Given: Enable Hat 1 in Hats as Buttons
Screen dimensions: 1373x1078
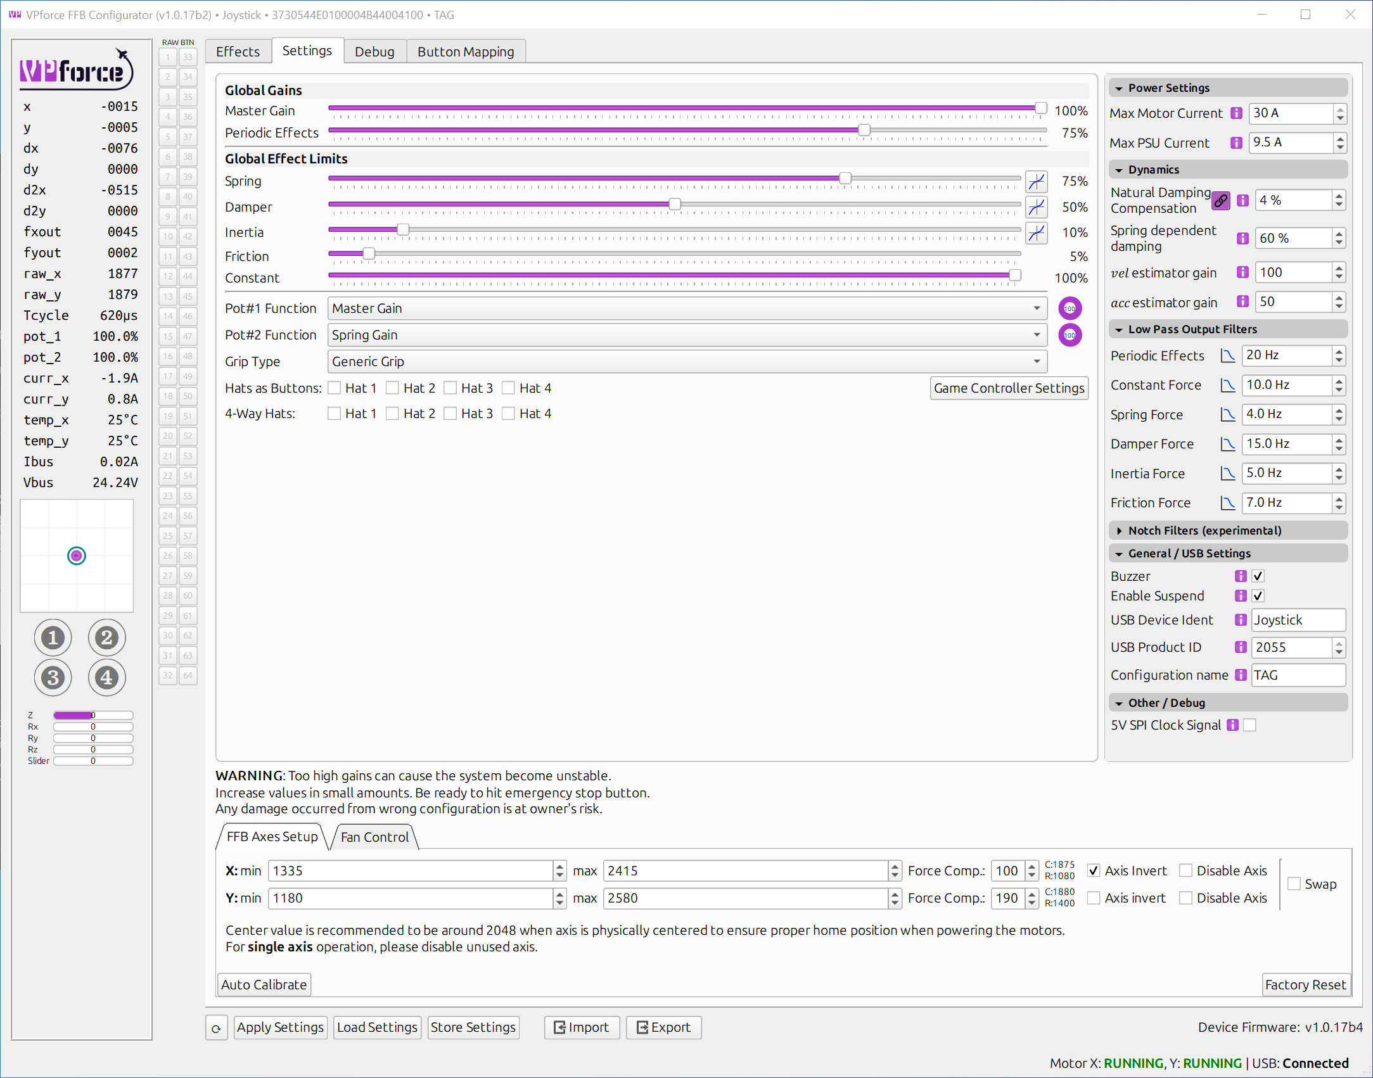Looking at the screenshot, I should click(335, 388).
